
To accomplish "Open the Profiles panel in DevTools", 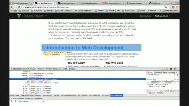I will 49,69.
